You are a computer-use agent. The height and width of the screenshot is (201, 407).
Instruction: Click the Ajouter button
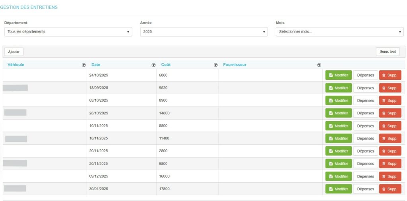[x=14, y=52]
